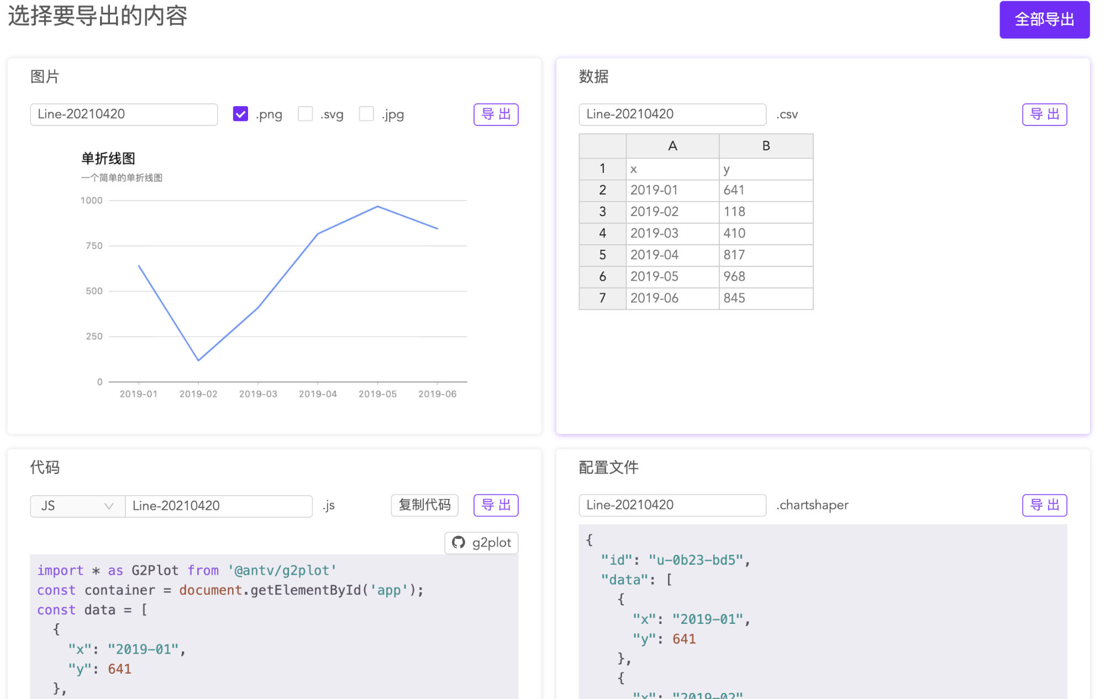This screenshot has height=699, width=1105.
Task: Click the GitHub icon beside g2plot
Action: 459,543
